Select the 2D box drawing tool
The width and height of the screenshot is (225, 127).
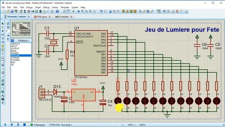click(2, 81)
